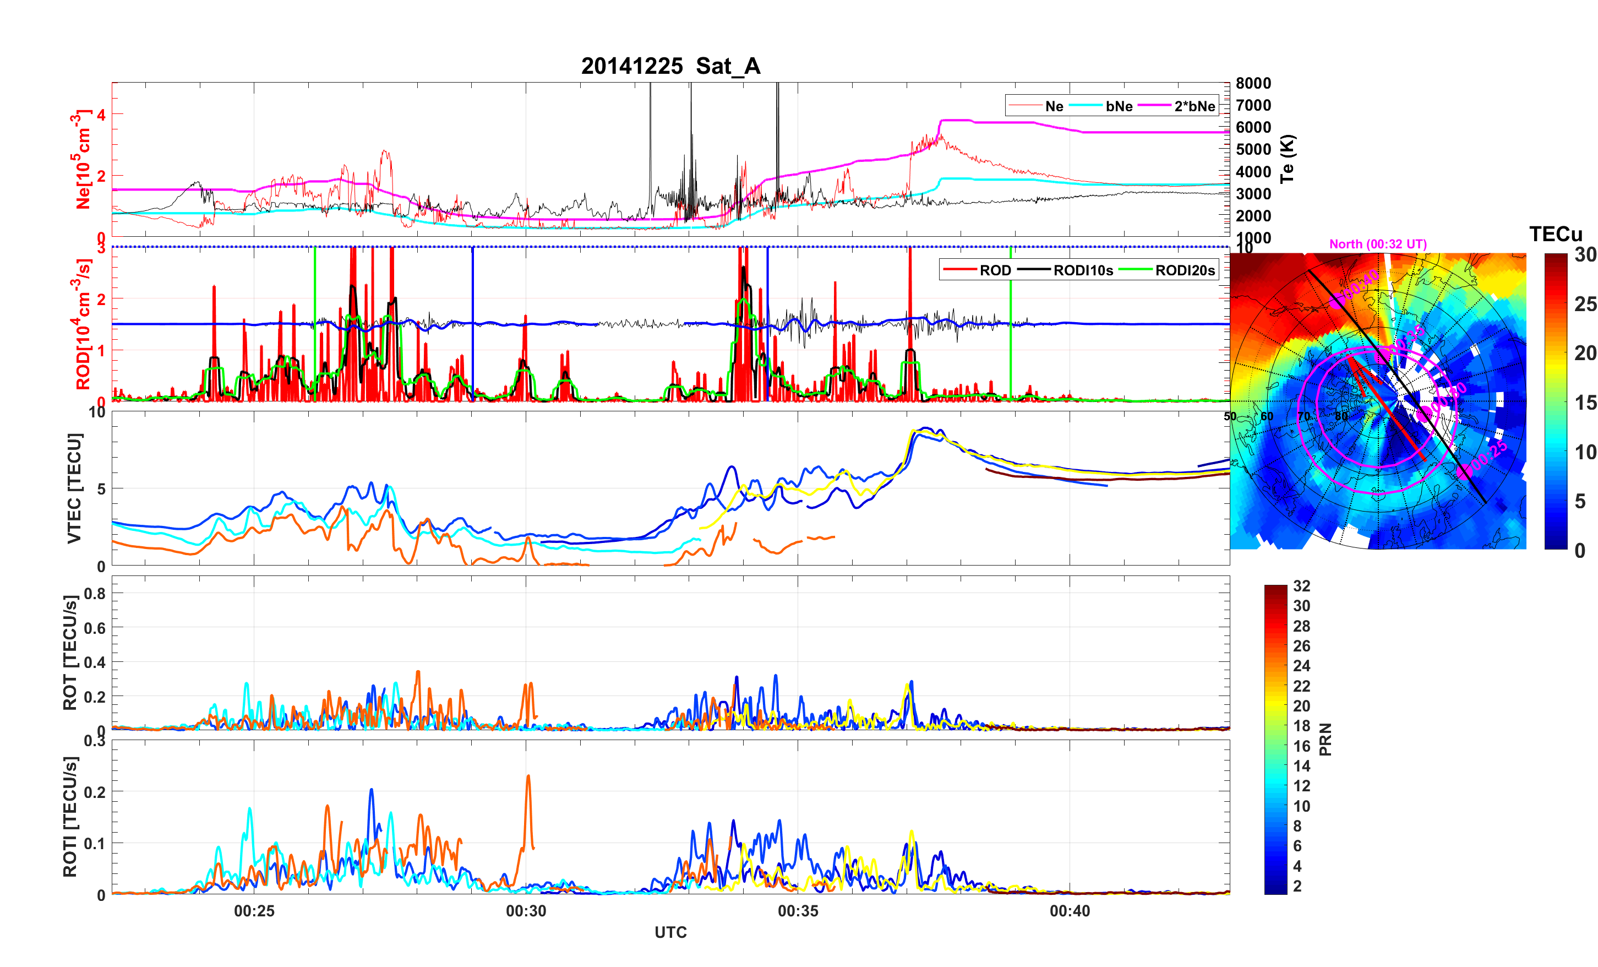Click the ROD legend entry
Image resolution: width=1598 pixels, height=967 pixels.
pos(994,270)
